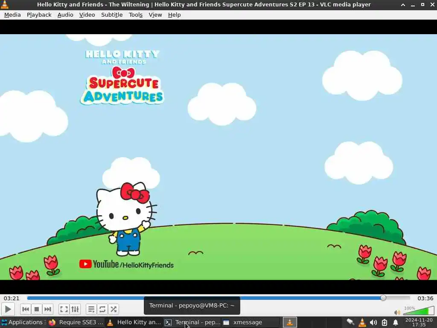This screenshot has width=437, height=328.
Task: Show extended settings and effects
Action: pos(75,309)
